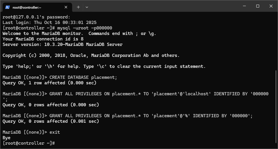Click the Copyright (c) 2000, 2018 line
Image resolution: width=278 pixels, height=149 pixels.
click(x=91, y=55)
